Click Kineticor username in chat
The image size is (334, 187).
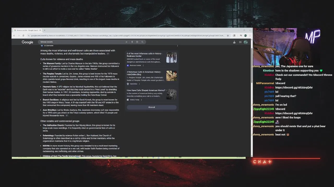tap(269, 71)
